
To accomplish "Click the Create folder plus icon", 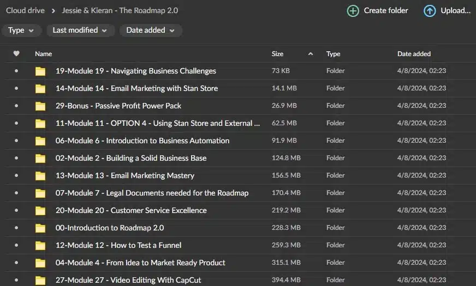I will point(353,11).
